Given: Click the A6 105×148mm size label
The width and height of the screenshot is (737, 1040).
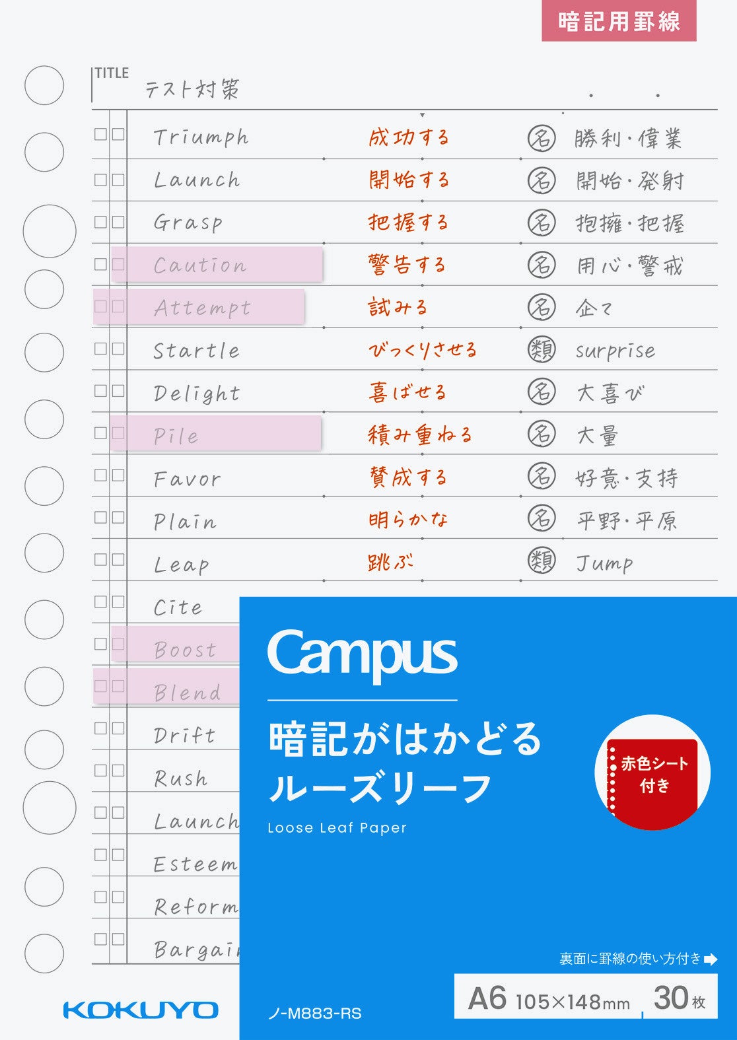Looking at the screenshot, I should (549, 998).
